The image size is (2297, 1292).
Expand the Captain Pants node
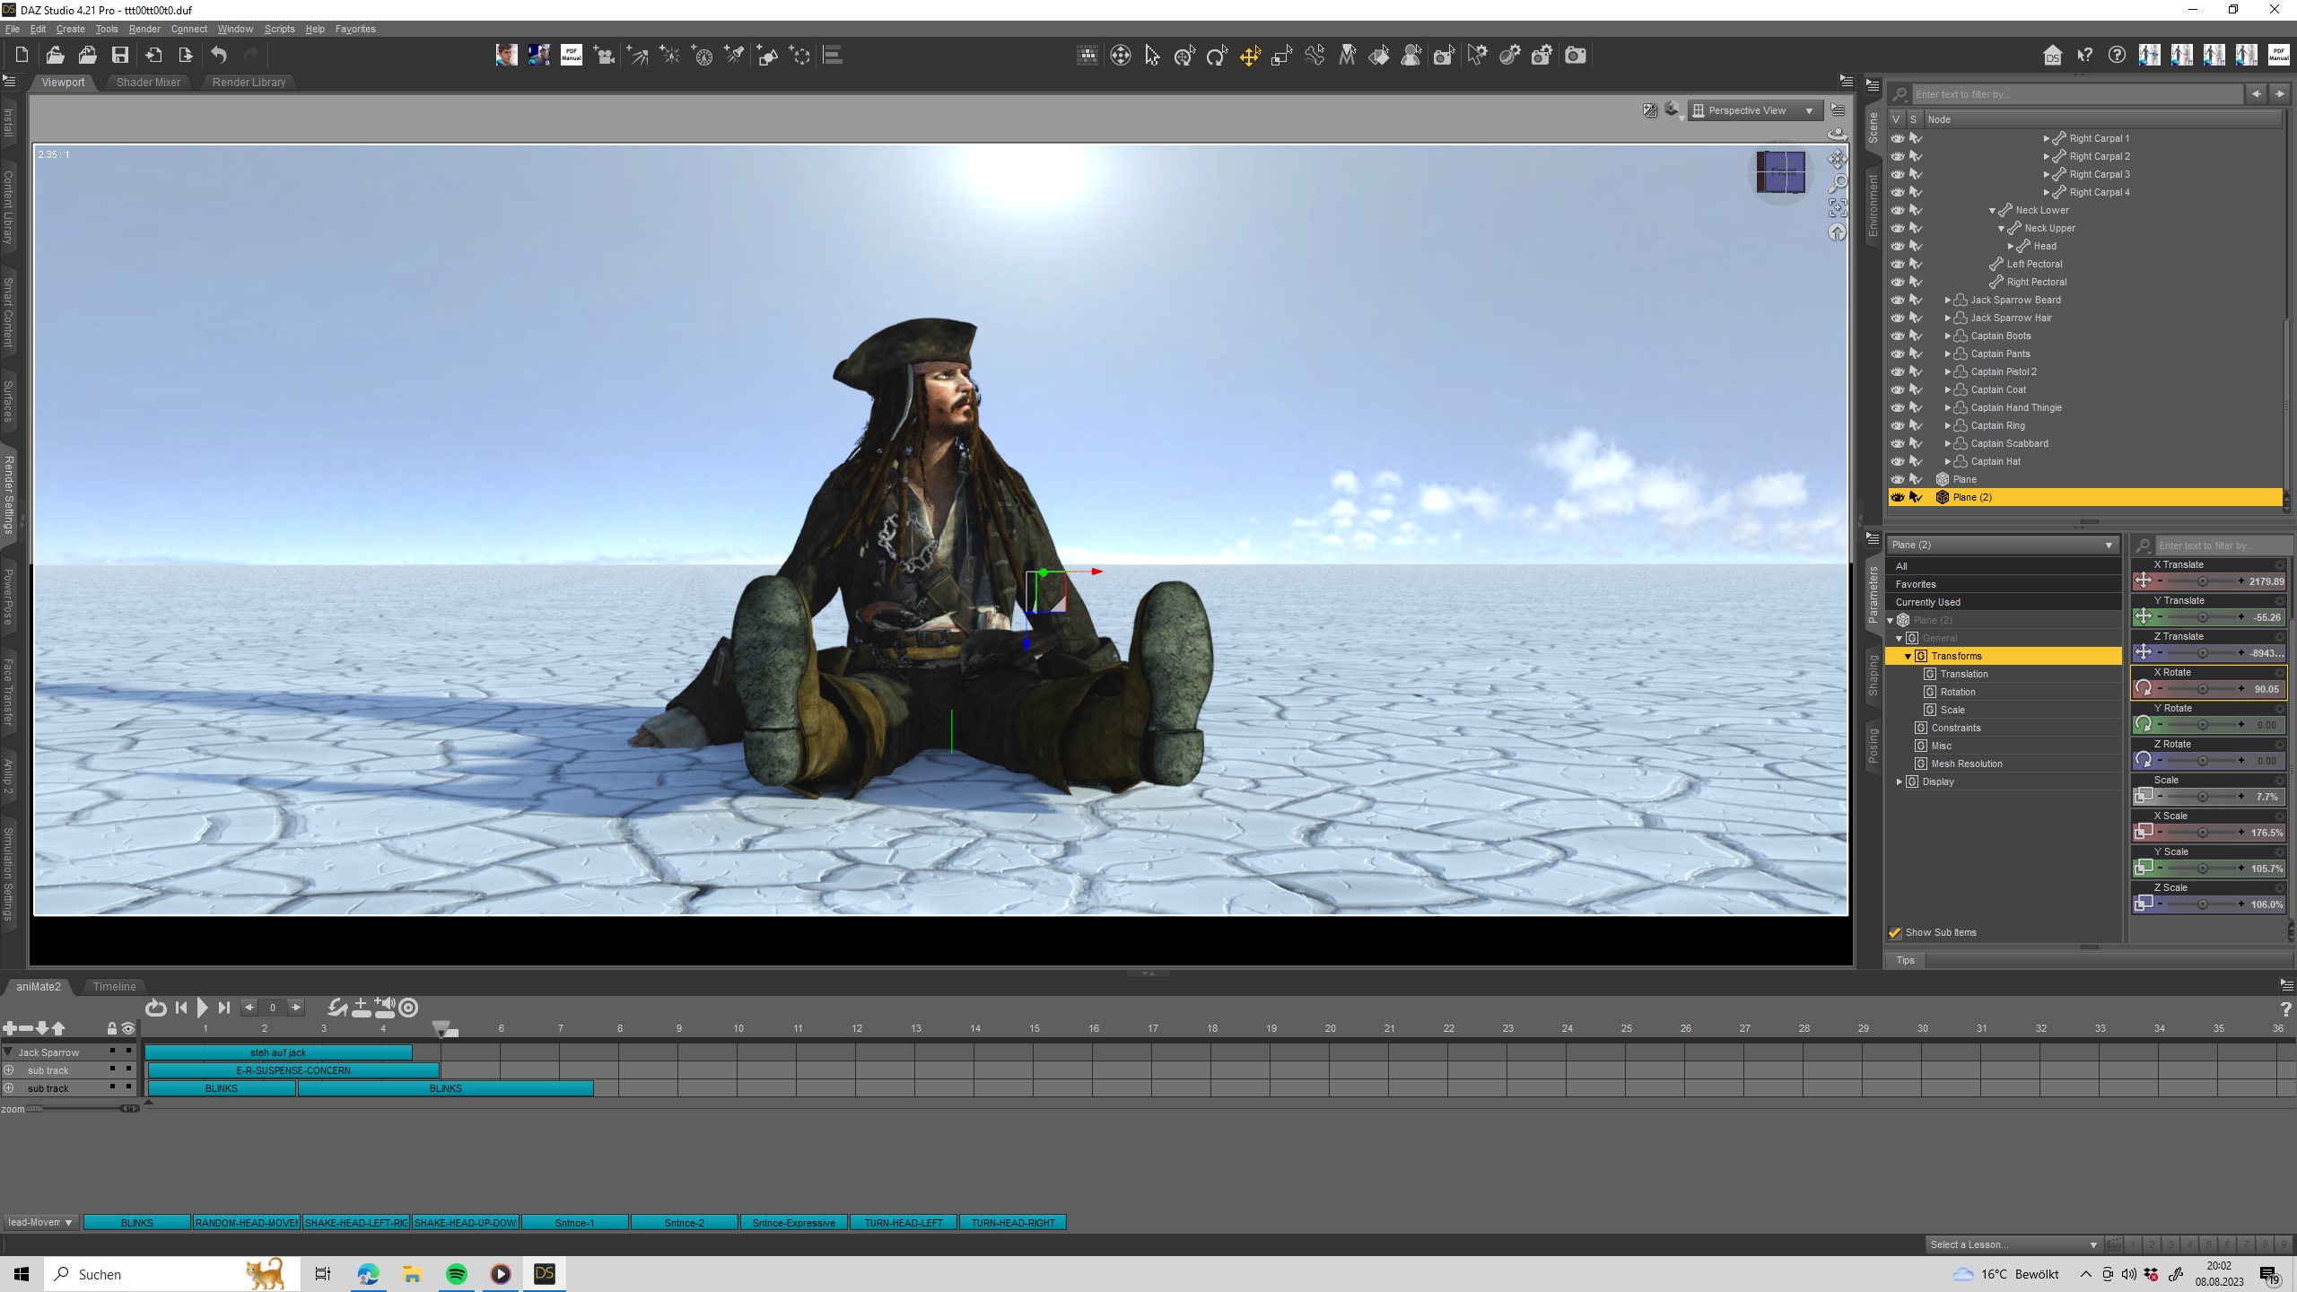[x=1948, y=354]
